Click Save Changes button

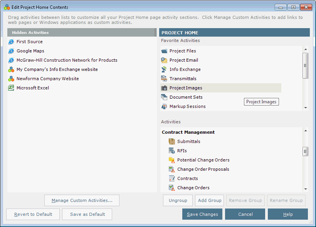coord(202,214)
